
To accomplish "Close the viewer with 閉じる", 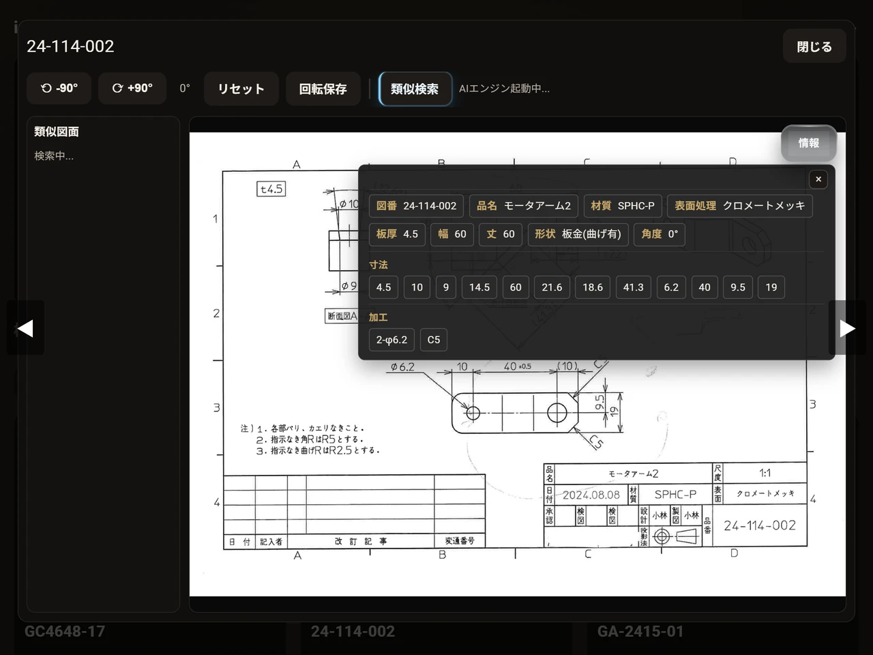I will click(x=814, y=46).
